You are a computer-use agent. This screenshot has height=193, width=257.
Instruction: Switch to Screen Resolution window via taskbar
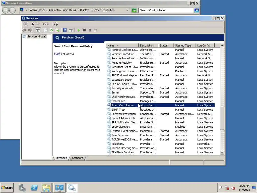[x=59, y=187]
